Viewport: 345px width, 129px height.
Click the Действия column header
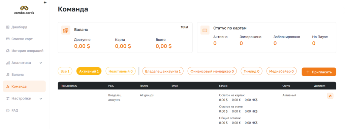pos(320,86)
